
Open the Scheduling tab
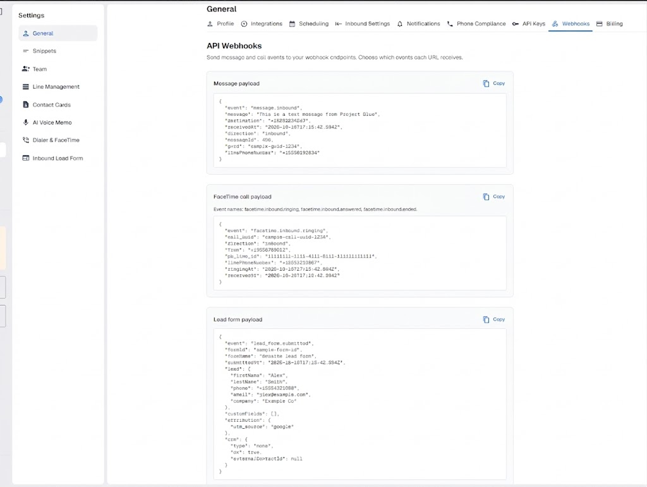[308, 24]
